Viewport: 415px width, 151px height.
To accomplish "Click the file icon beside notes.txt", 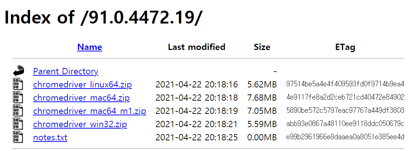I will coord(18,137).
